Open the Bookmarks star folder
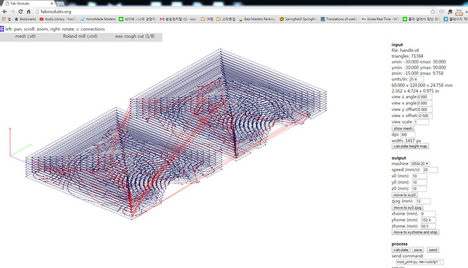Screen dimensions: 468x268 pyautogui.click(x=25, y=19)
